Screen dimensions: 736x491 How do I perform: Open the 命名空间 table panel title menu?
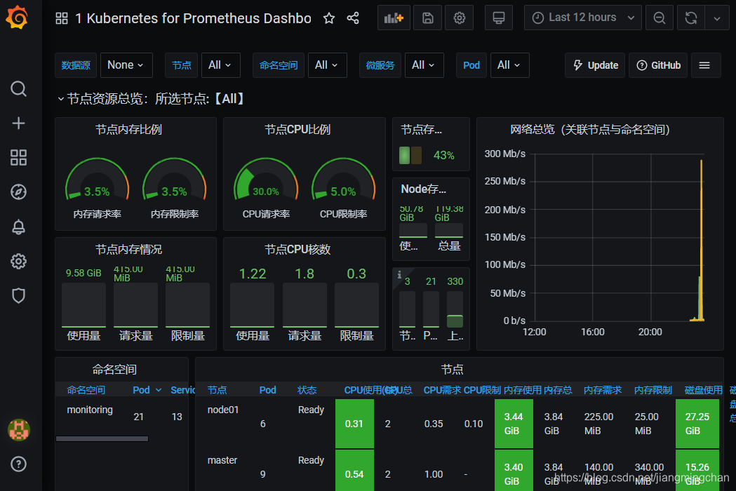click(114, 370)
